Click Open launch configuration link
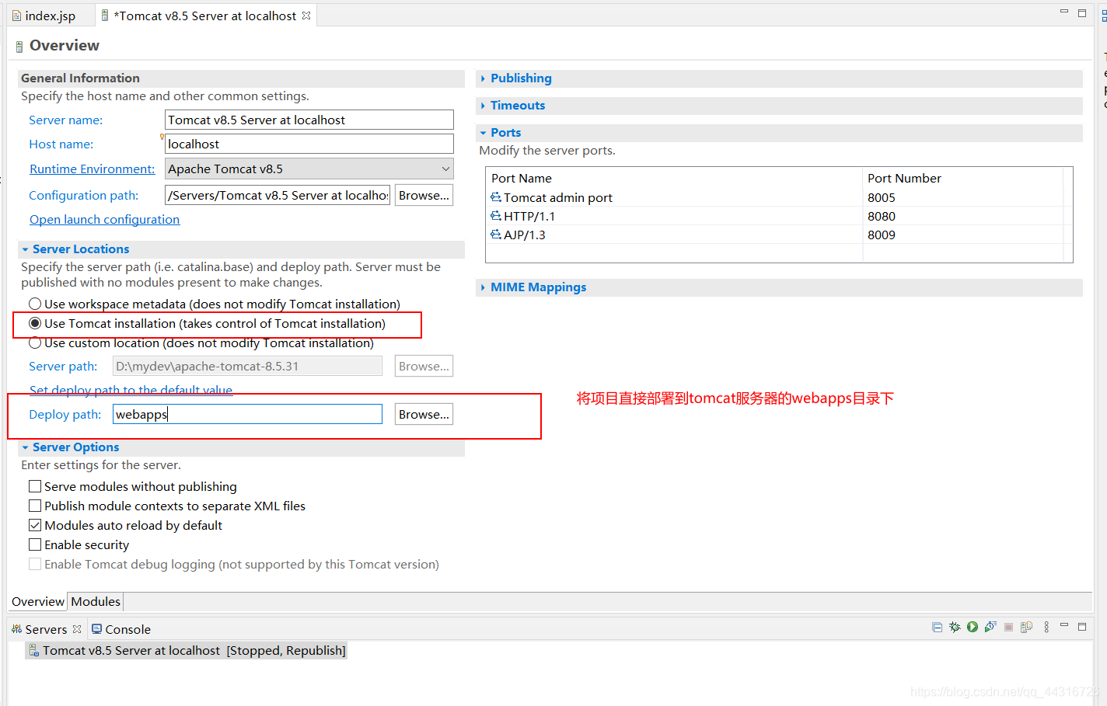1107x706 pixels. pyautogui.click(x=104, y=219)
